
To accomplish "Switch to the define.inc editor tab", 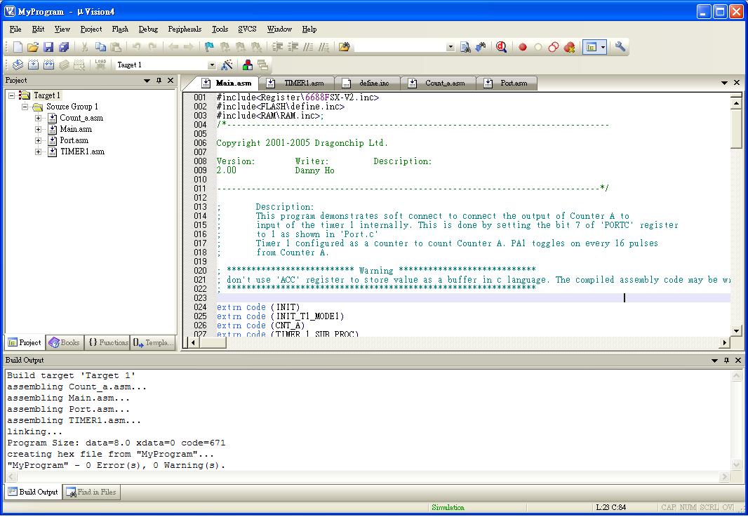I will click(x=367, y=83).
